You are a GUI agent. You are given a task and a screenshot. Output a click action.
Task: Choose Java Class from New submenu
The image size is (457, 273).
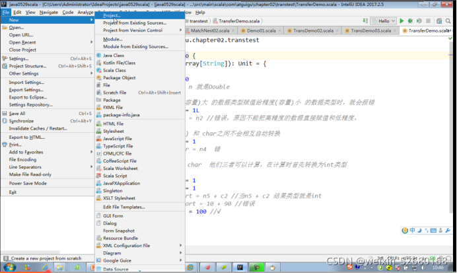pos(140,56)
